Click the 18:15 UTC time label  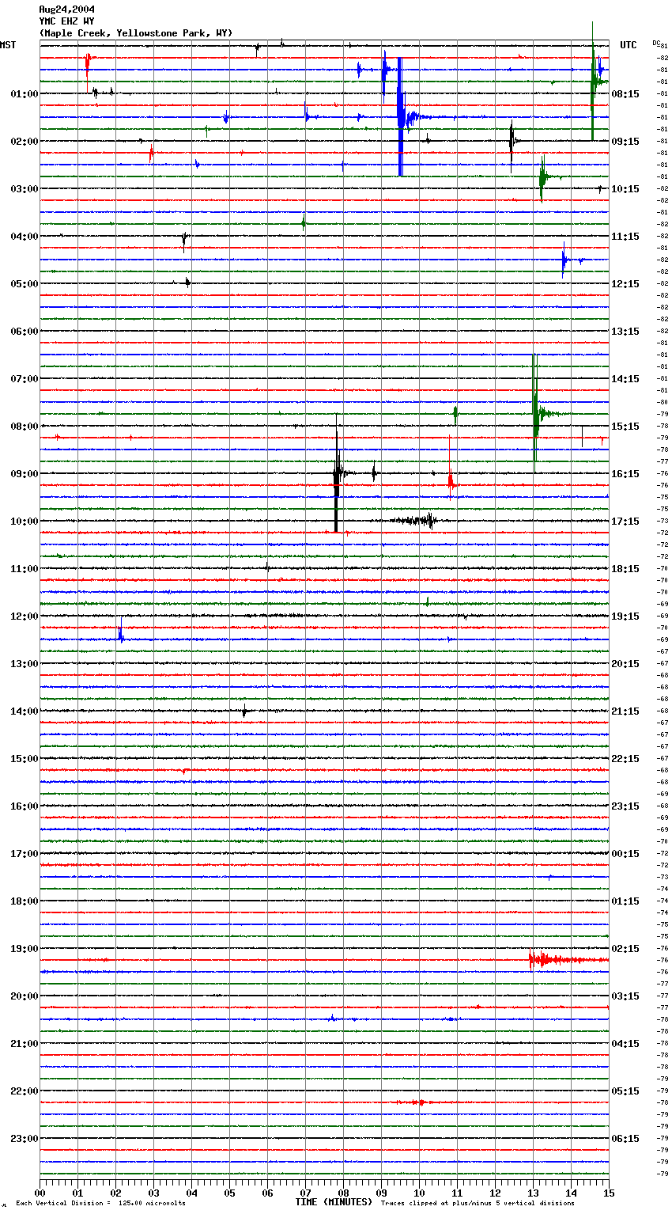click(x=625, y=569)
